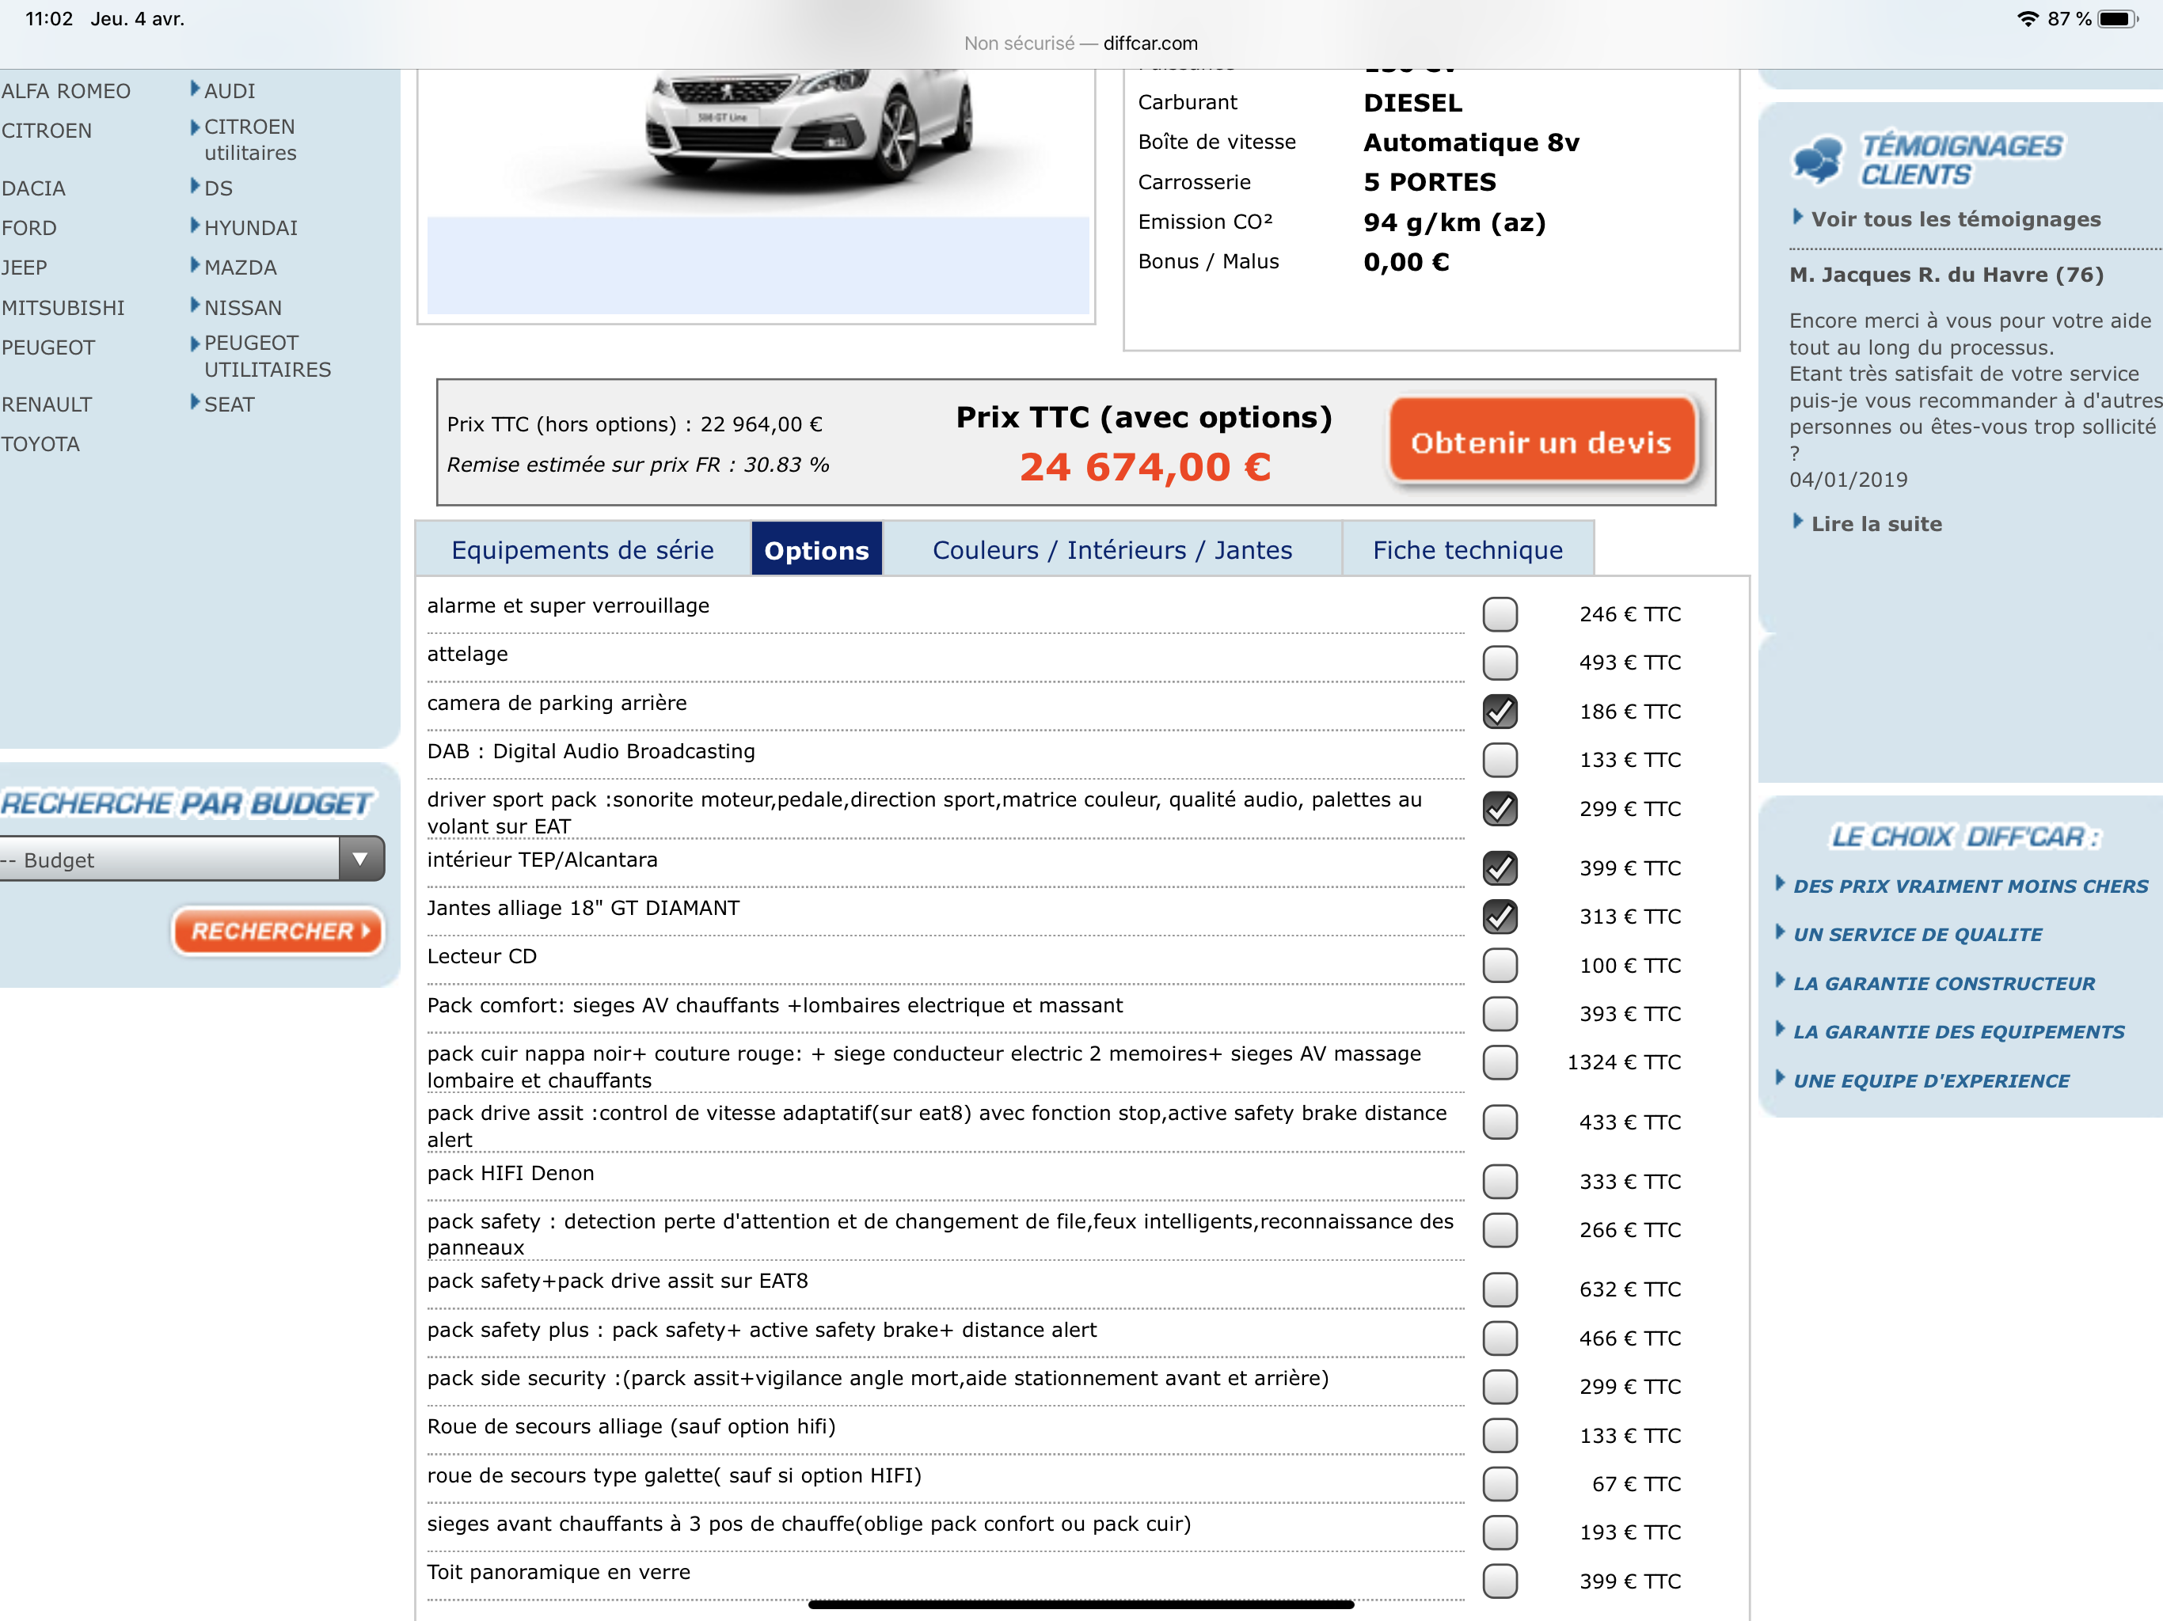Uncheck Jantes alliage 18" GT DIAMANT
The width and height of the screenshot is (2163, 1621).
tap(1500, 916)
